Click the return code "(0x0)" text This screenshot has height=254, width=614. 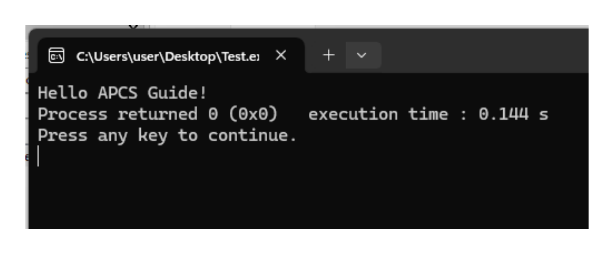(x=253, y=115)
